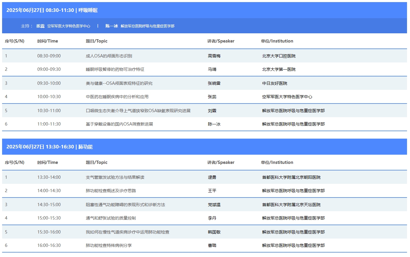Viewport: 410px width, 257px height.
Task: Click speaker name 王平
Action: click(212, 191)
